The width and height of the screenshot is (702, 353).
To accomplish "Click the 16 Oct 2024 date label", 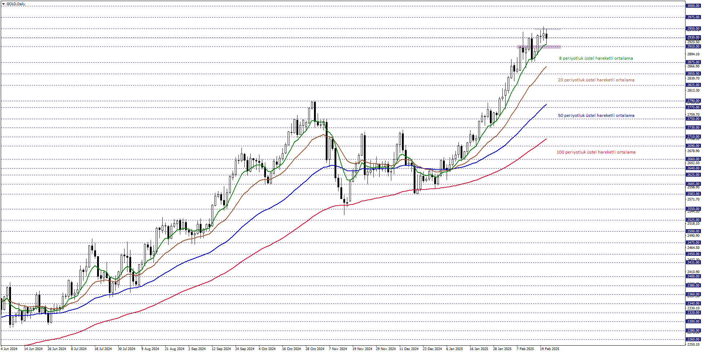I will [x=291, y=349].
